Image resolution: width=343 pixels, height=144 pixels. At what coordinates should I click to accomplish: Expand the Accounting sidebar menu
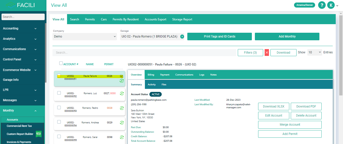20,28
